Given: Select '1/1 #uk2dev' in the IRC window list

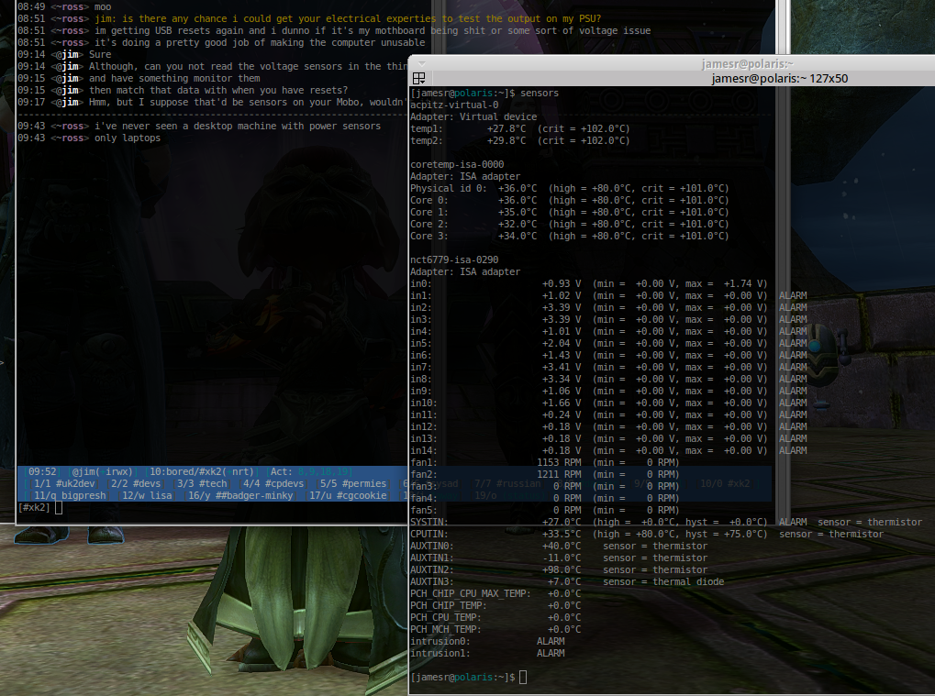Looking at the screenshot, I should pyautogui.click(x=64, y=483).
